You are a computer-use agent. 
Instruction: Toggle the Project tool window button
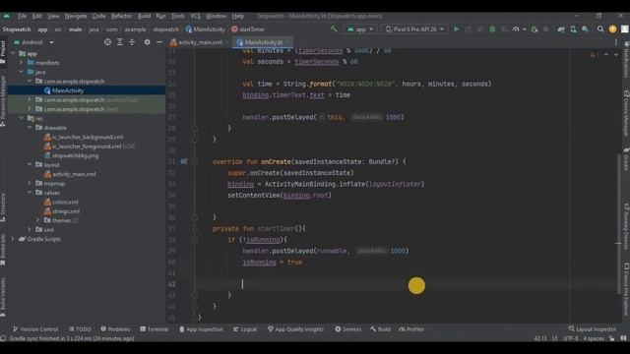(x=3, y=51)
